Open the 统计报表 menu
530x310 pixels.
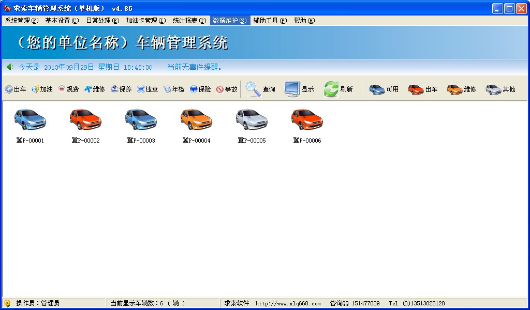click(188, 20)
